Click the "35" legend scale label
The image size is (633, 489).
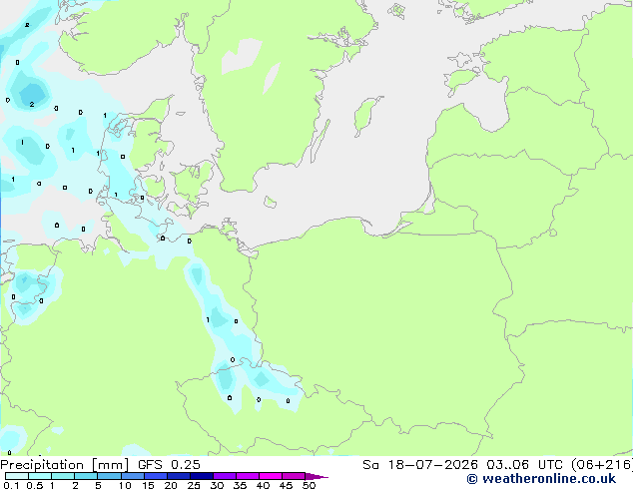240,485
